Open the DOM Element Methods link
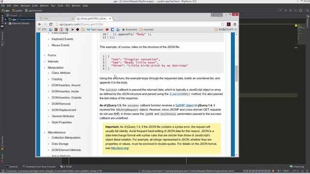The height and width of the screenshot is (174, 310). pos(66,150)
